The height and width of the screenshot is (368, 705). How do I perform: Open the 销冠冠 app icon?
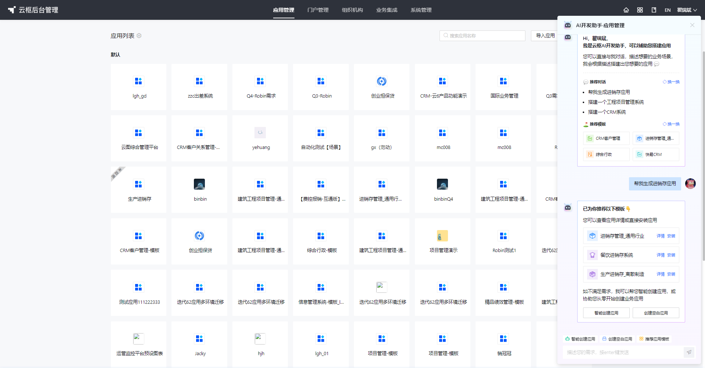pyautogui.click(x=503, y=339)
